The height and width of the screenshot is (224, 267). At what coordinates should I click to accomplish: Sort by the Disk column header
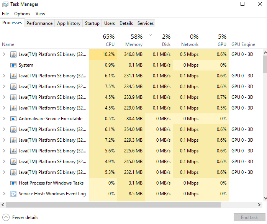pos(159,41)
